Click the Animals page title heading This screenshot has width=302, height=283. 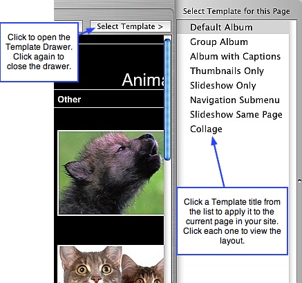click(143, 80)
